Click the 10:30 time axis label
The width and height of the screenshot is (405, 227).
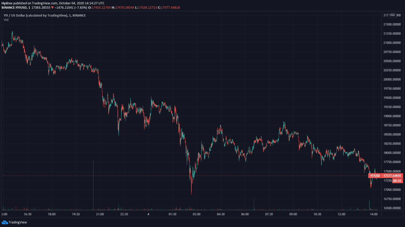[x=317, y=214]
